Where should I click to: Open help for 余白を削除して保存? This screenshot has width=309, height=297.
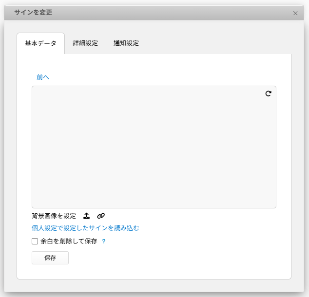[x=104, y=241]
